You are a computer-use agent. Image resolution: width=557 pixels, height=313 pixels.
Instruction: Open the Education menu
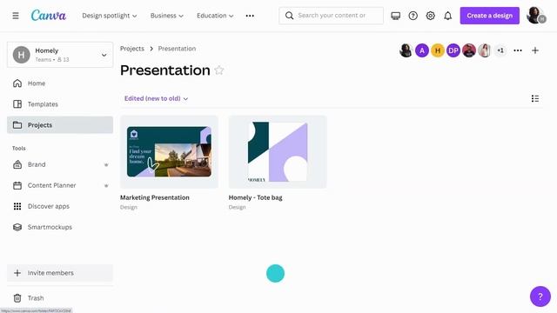tap(215, 16)
